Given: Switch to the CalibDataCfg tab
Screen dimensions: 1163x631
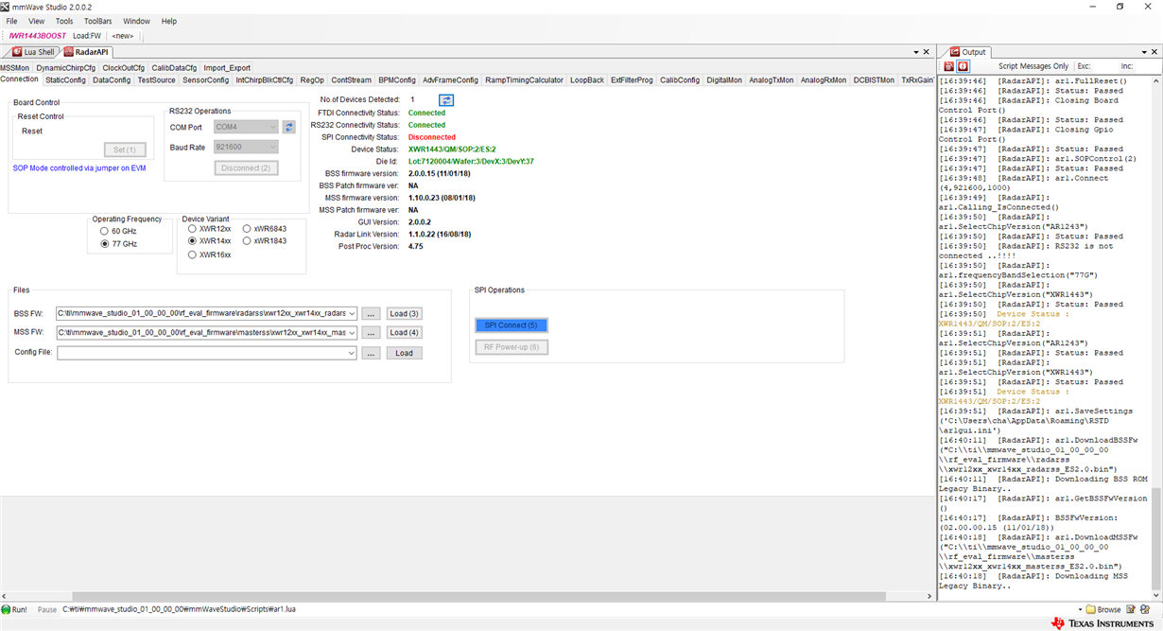Looking at the screenshot, I should (x=174, y=68).
